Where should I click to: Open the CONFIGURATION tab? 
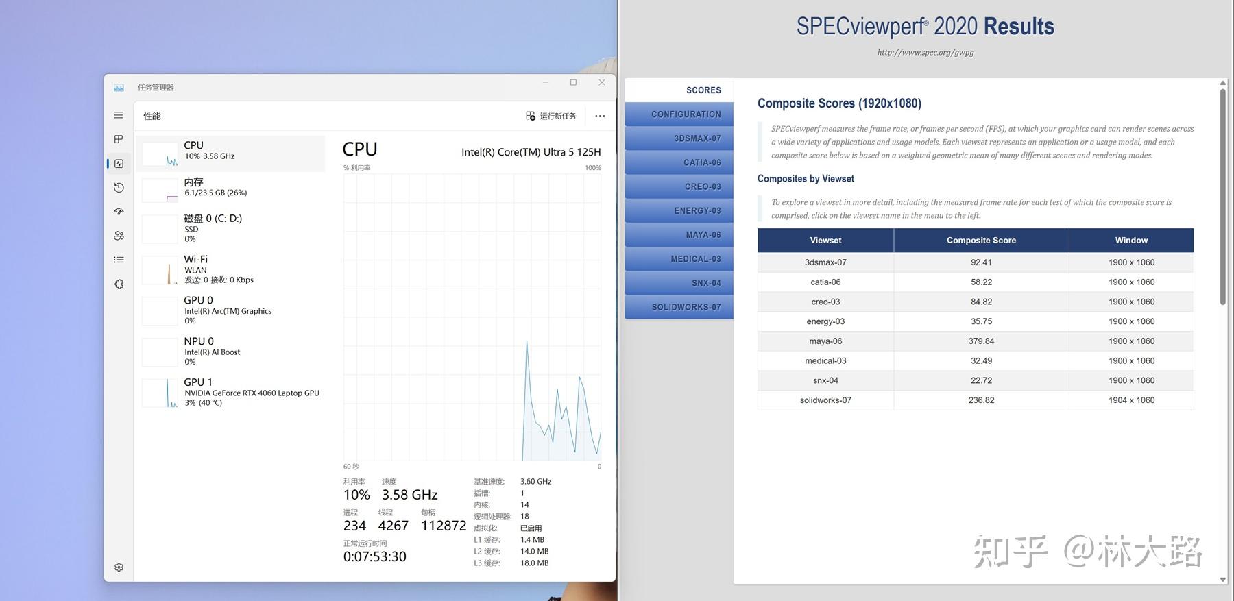(x=679, y=114)
